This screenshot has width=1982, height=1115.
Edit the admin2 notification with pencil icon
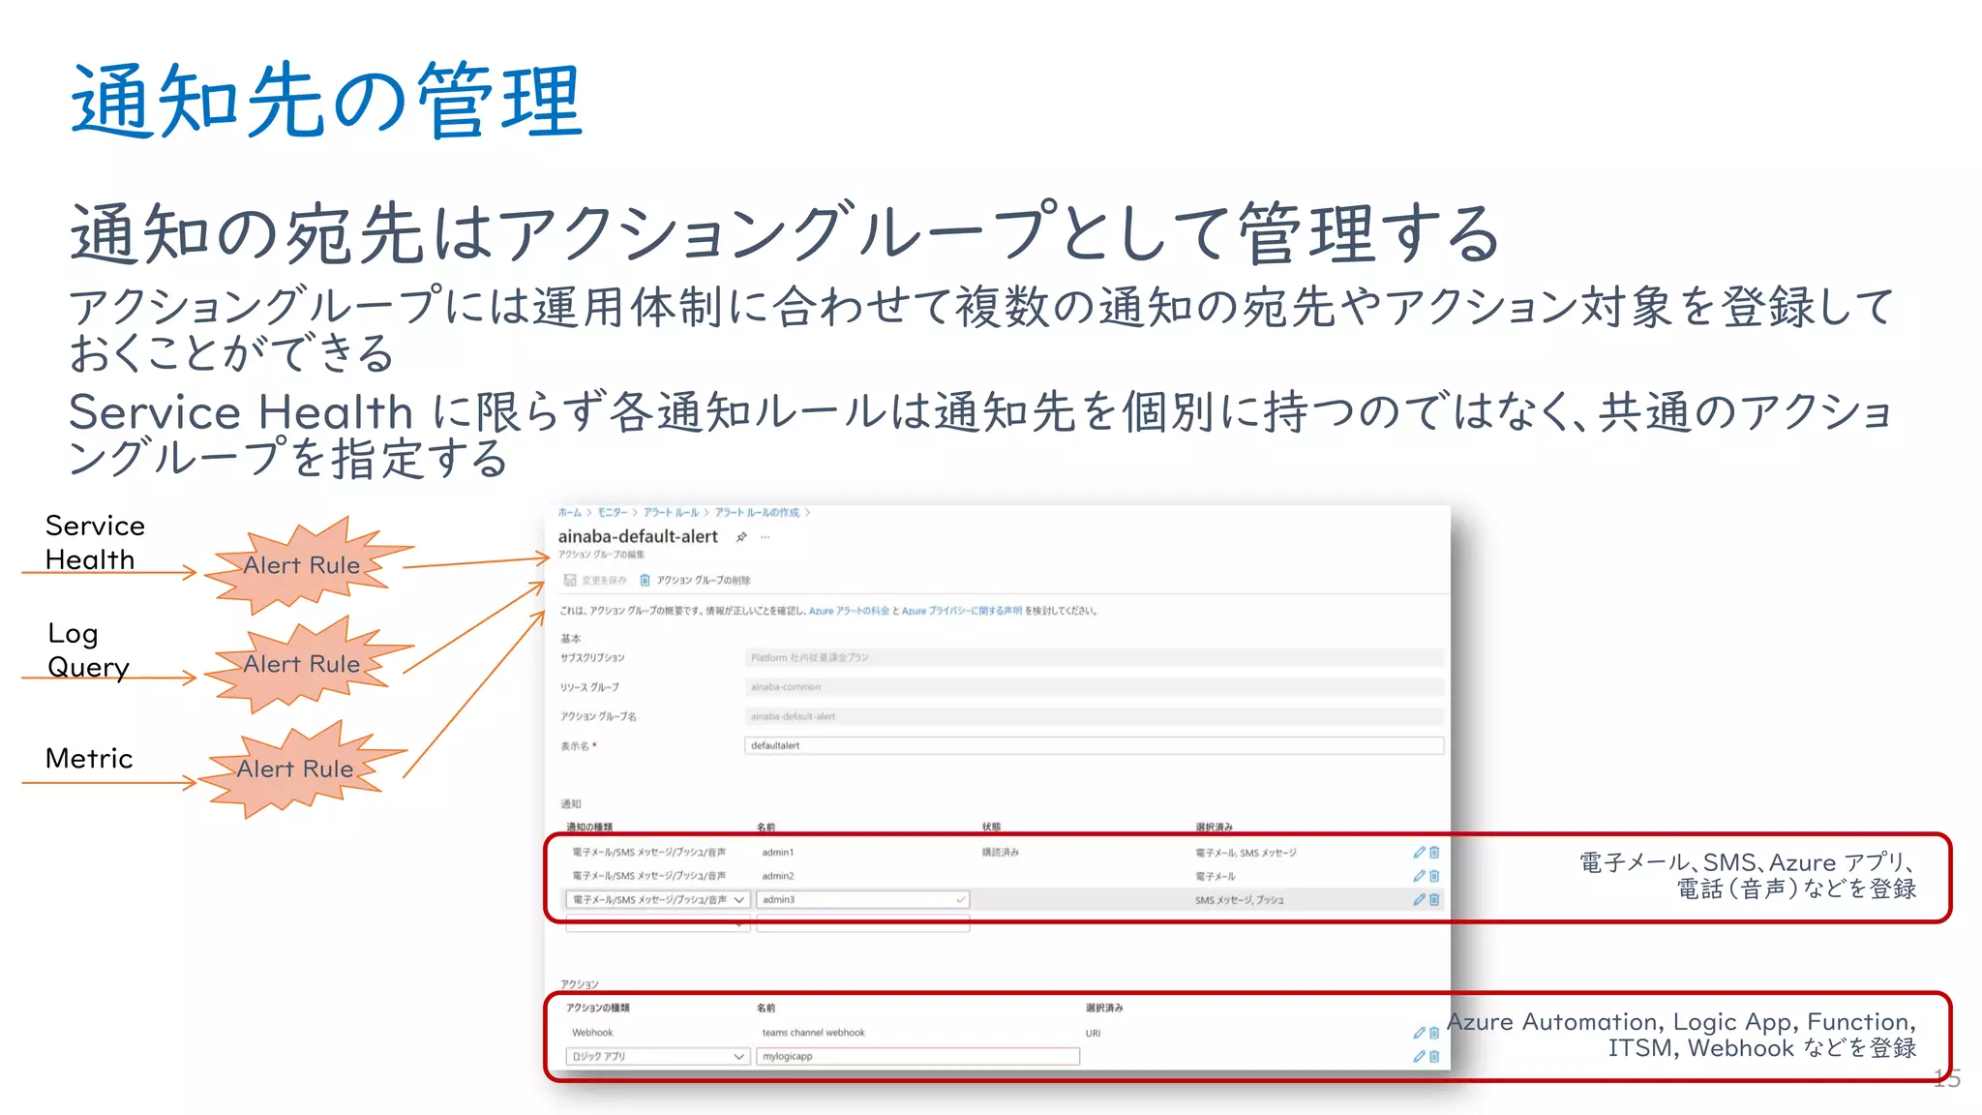(1419, 875)
